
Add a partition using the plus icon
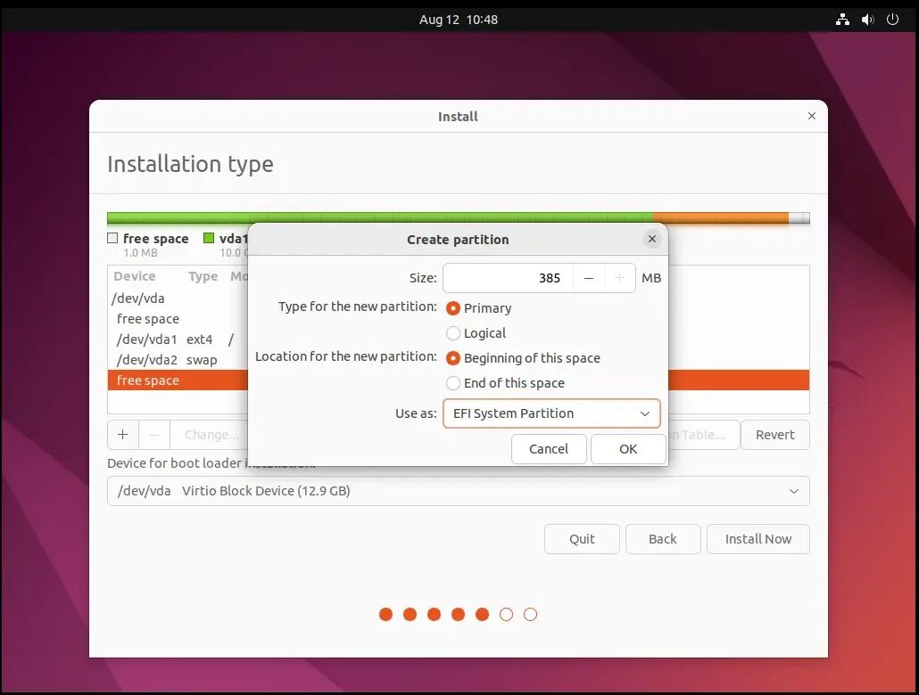(x=122, y=435)
